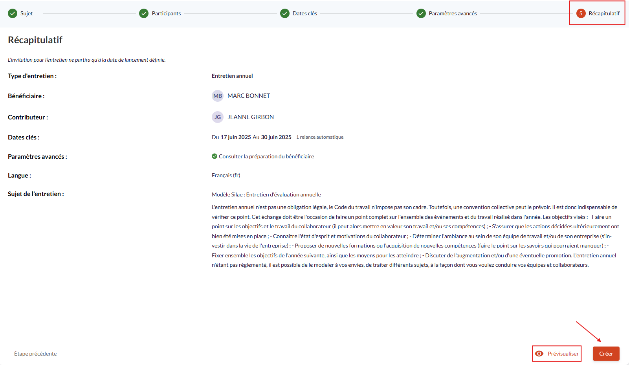Click the name MARC BONNET
Image resolution: width=629 pixels, height=365 pixels.
click(x=249, y=96)
